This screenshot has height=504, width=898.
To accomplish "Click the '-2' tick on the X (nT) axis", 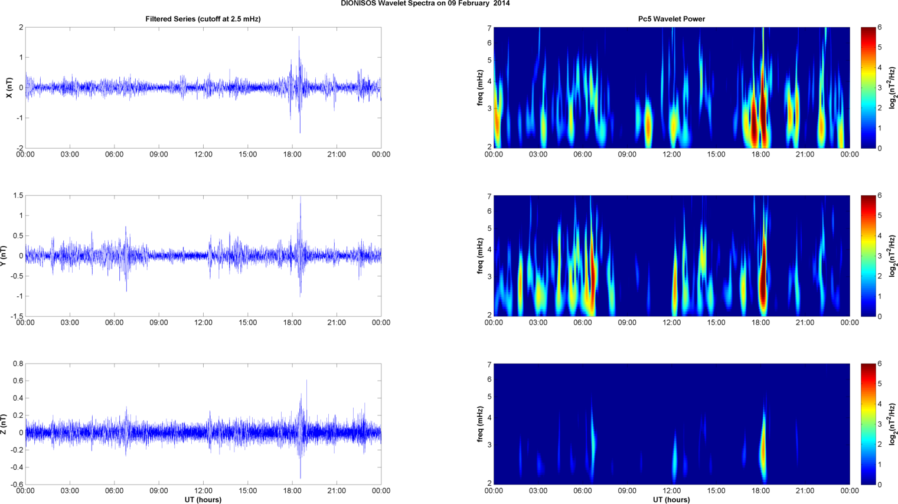I will pyautogui.click(x=19, y=148).
